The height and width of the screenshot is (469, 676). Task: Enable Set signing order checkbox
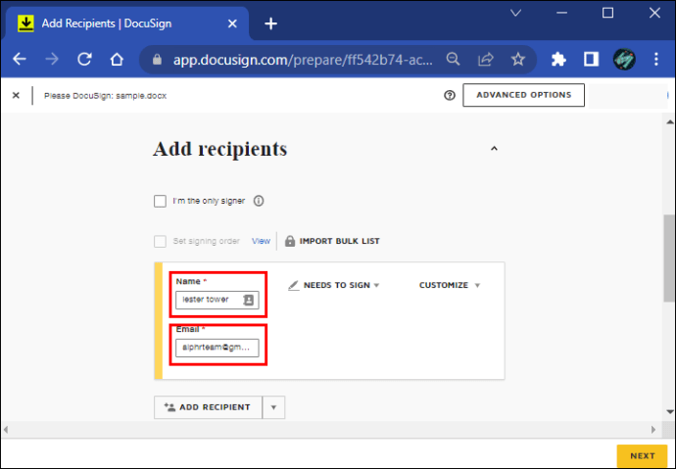coord(160,241)
